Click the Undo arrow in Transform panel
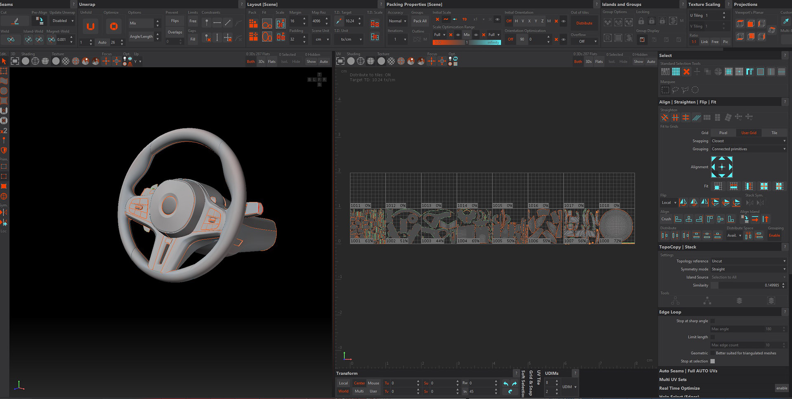 click(506, 383)
